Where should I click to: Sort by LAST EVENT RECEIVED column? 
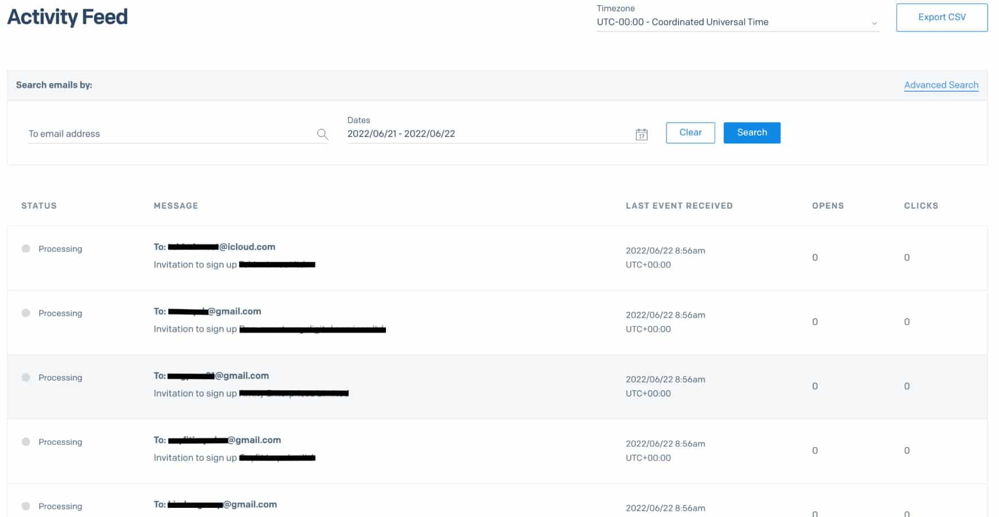point(679,205)
